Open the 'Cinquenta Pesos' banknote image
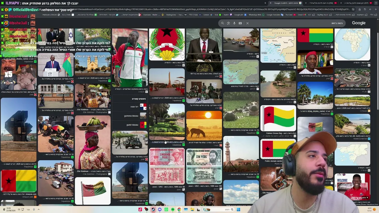The width and height of the screenshot is (379, 213). [x=167, y=166]
